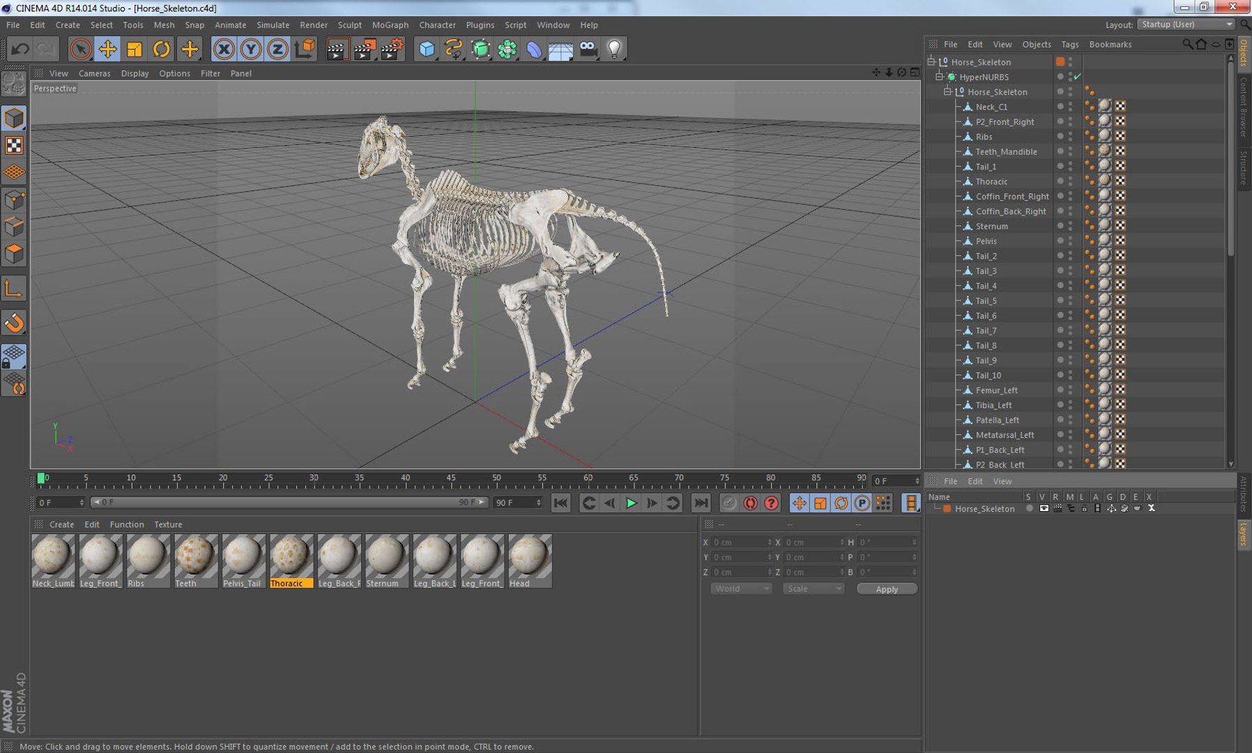Open the MoGraph menu
This screenshot has width=1252, height=753.
tap(390, 24)
